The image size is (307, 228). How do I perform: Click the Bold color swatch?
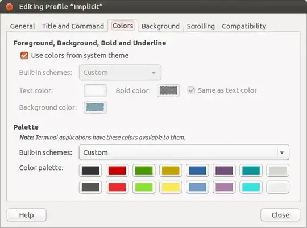coord(168,91)
